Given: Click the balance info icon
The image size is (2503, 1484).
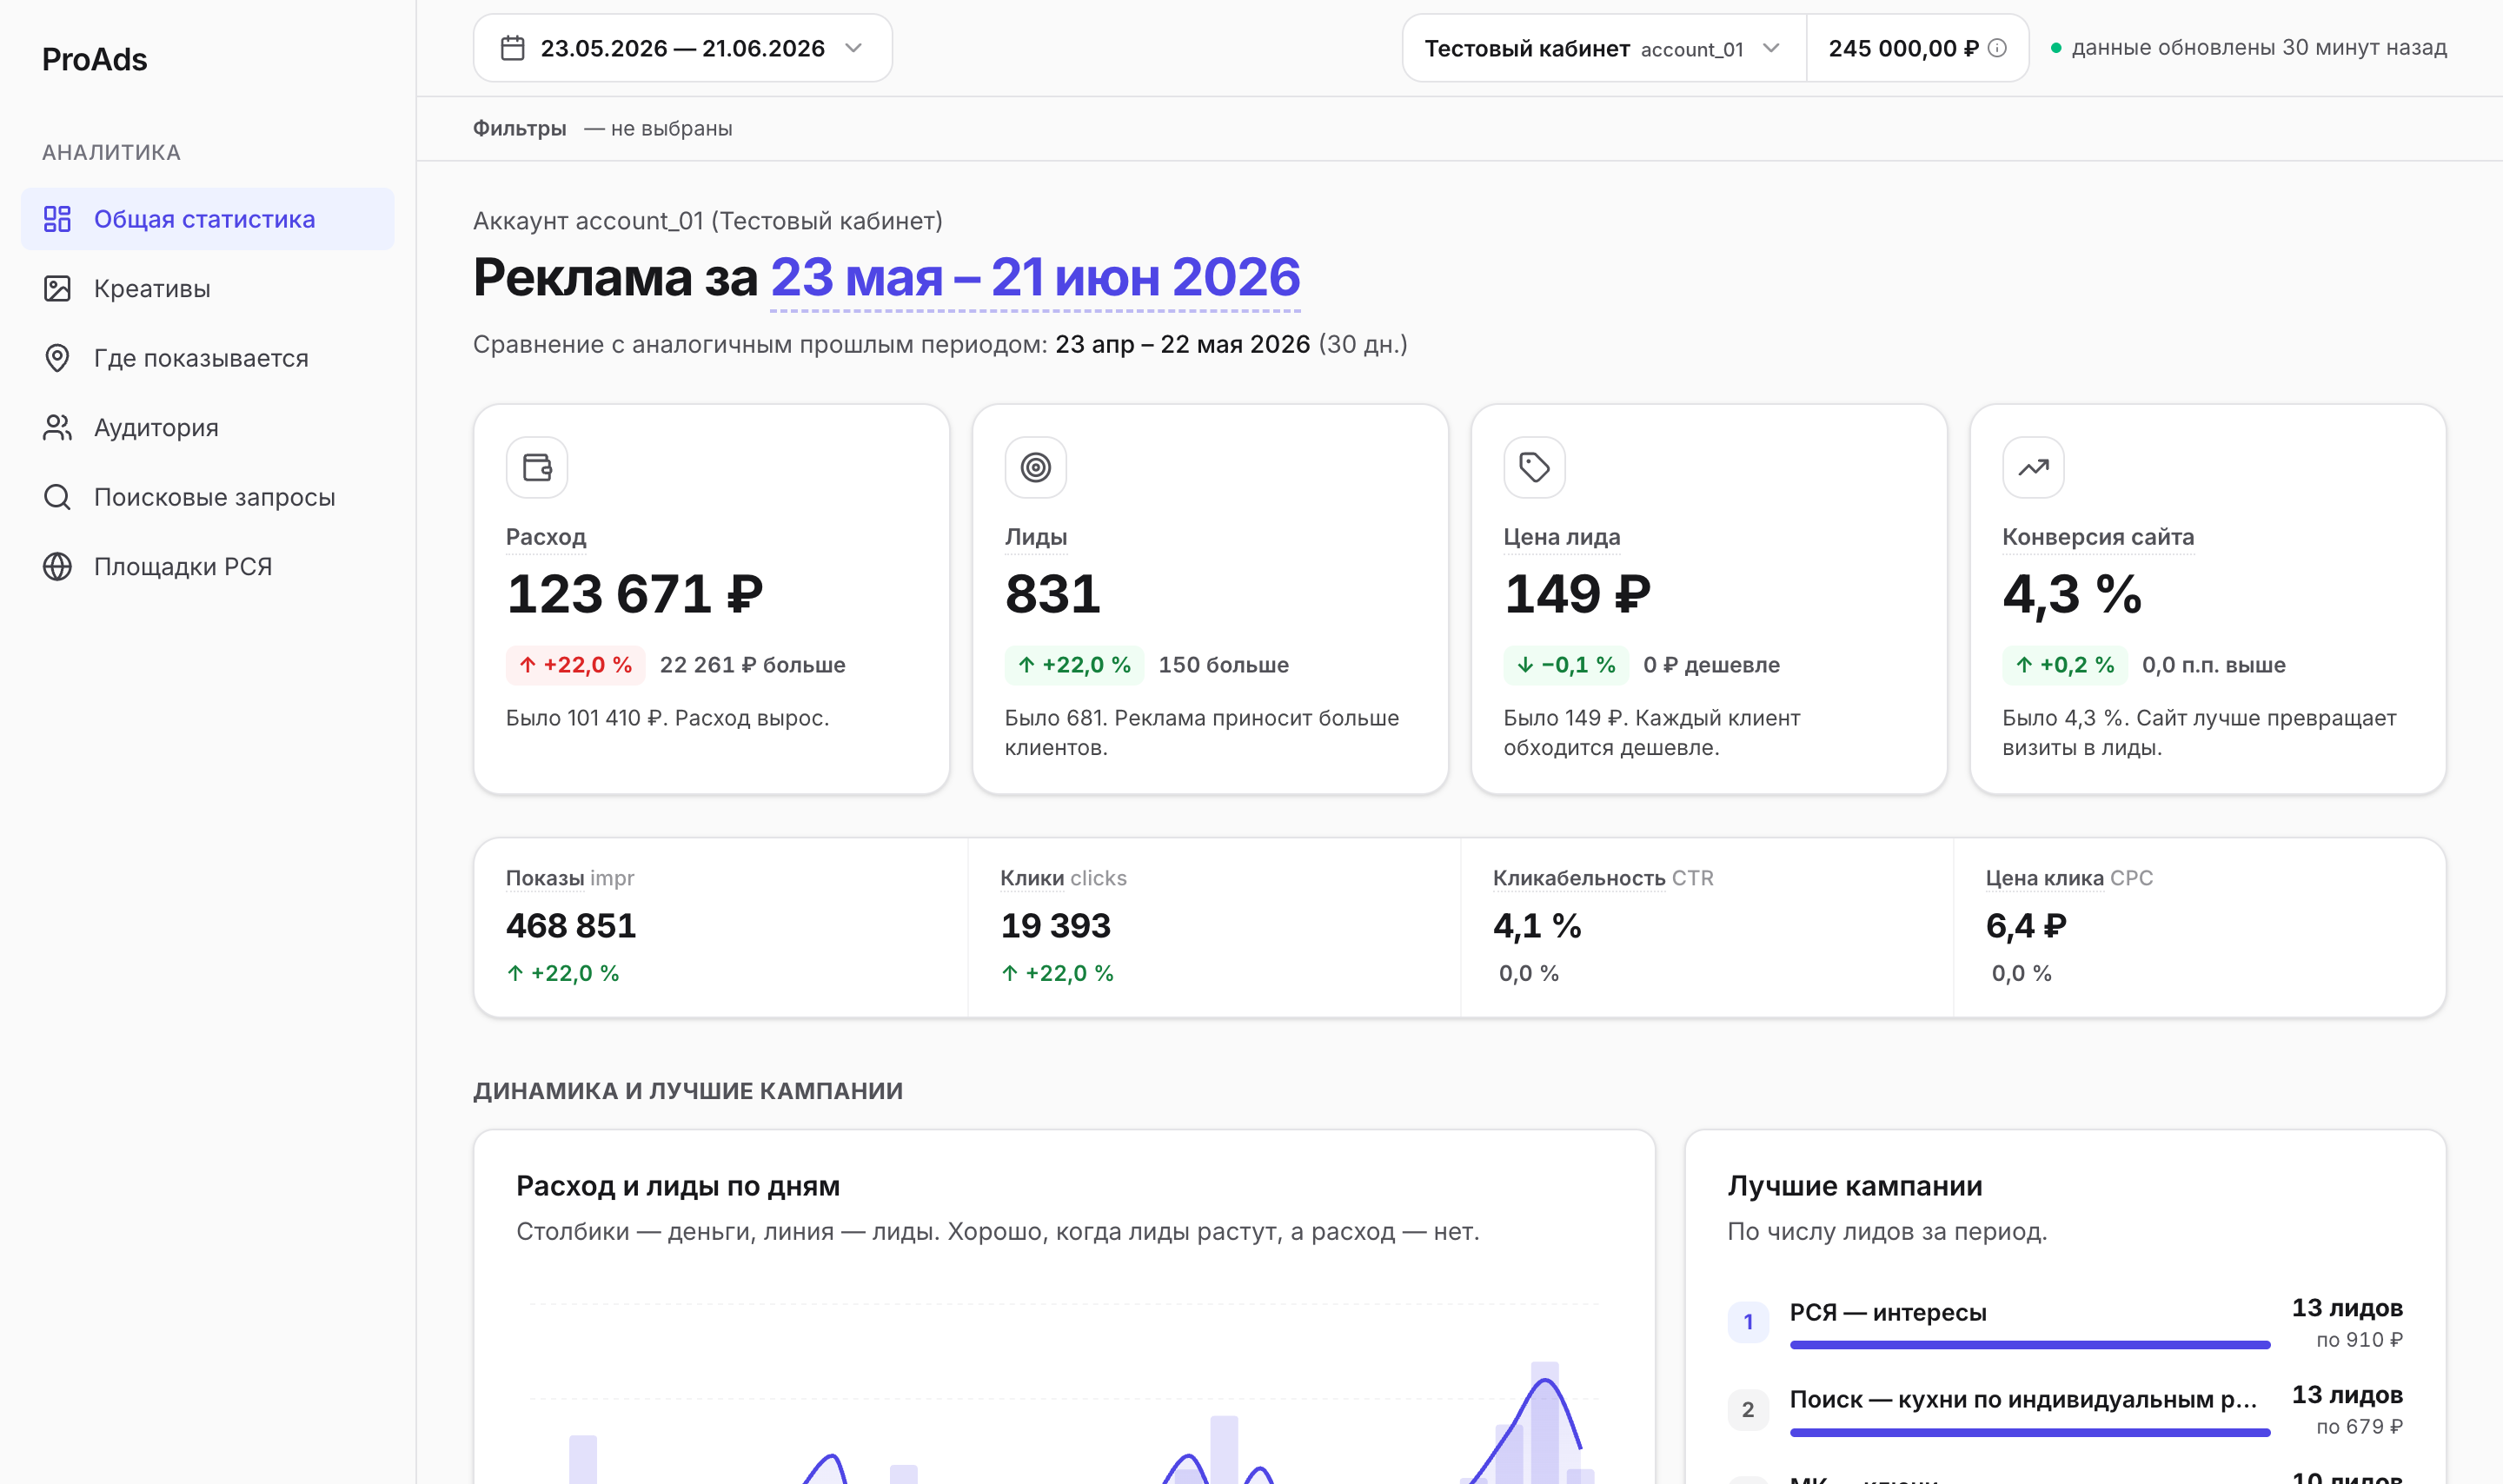Looking at the screenshot, I should coord(1997,48).
